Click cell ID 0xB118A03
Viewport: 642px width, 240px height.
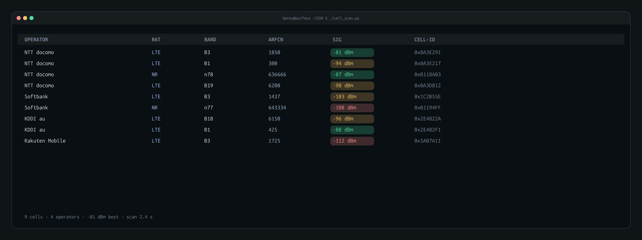(x=428, y=74)
